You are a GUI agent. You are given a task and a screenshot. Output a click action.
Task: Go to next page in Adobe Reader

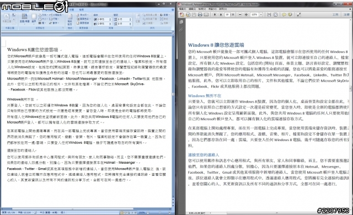point(221,15)
